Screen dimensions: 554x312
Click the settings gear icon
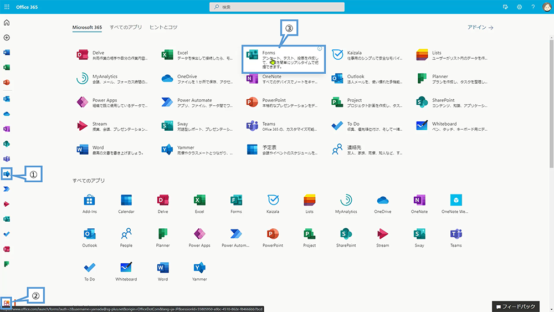point(519,7)
